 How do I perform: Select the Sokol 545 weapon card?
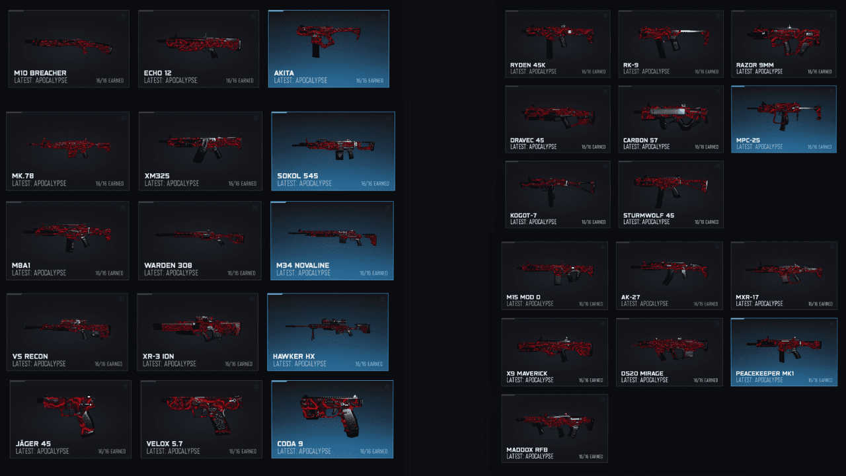(x=333, y=151)
